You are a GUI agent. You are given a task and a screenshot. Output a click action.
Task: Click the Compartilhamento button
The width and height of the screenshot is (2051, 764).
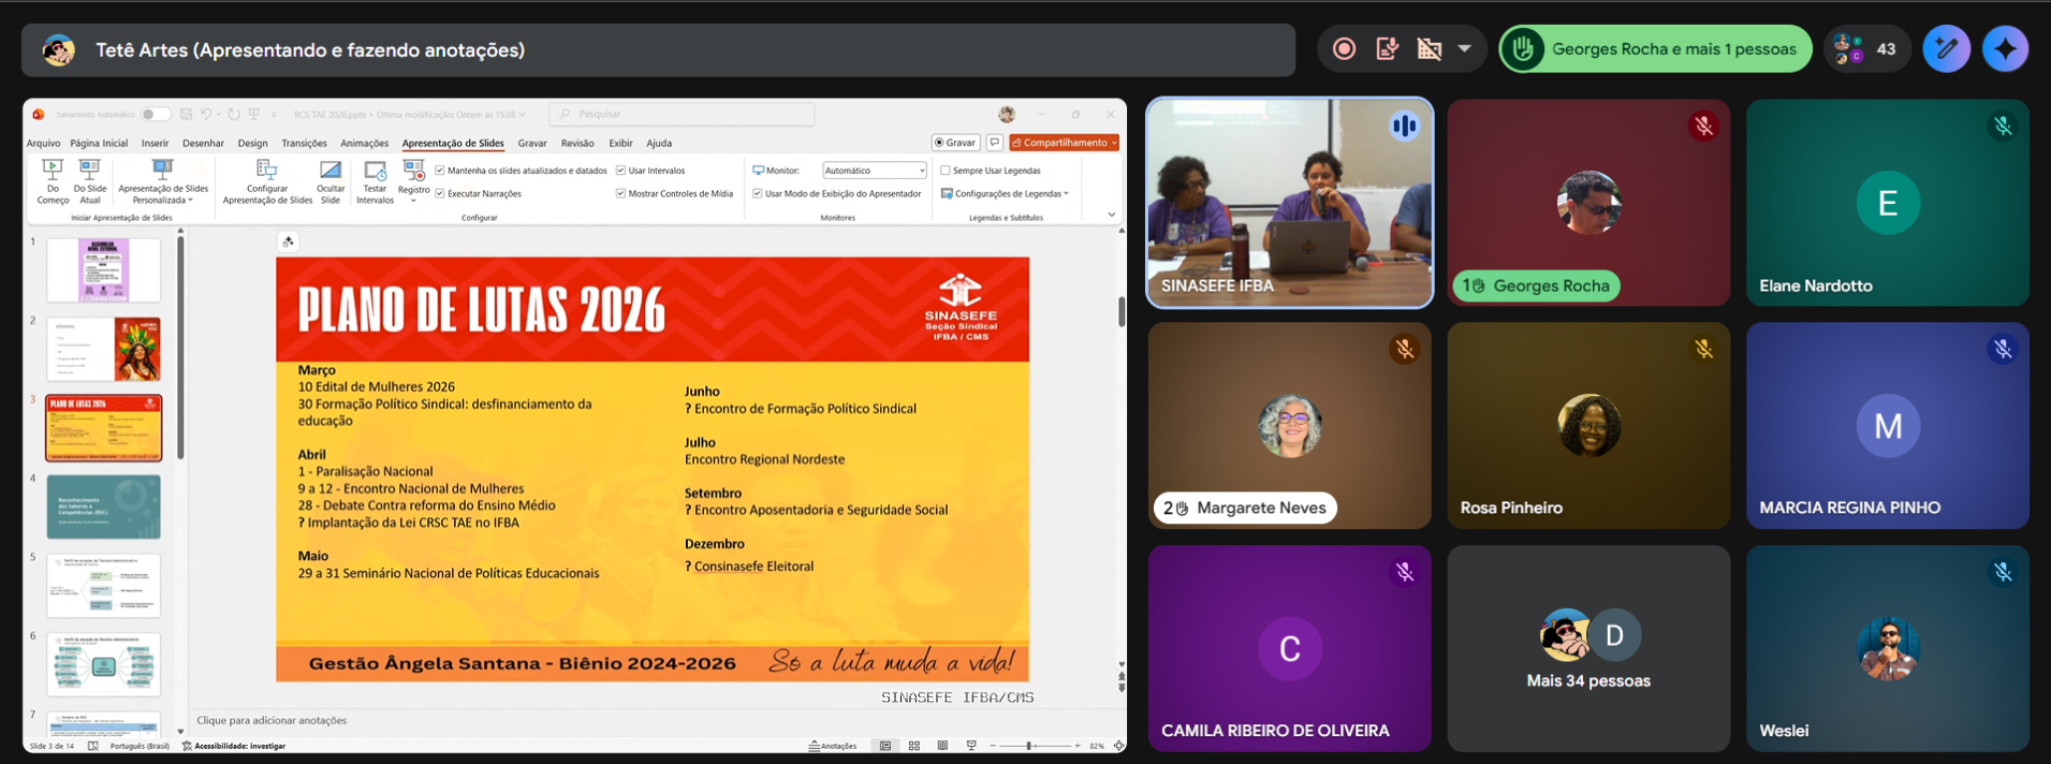pyautogui.click(x=1064, y=143)
